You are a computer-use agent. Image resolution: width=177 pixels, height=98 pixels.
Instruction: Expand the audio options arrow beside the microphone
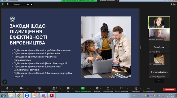click(12, 88)
